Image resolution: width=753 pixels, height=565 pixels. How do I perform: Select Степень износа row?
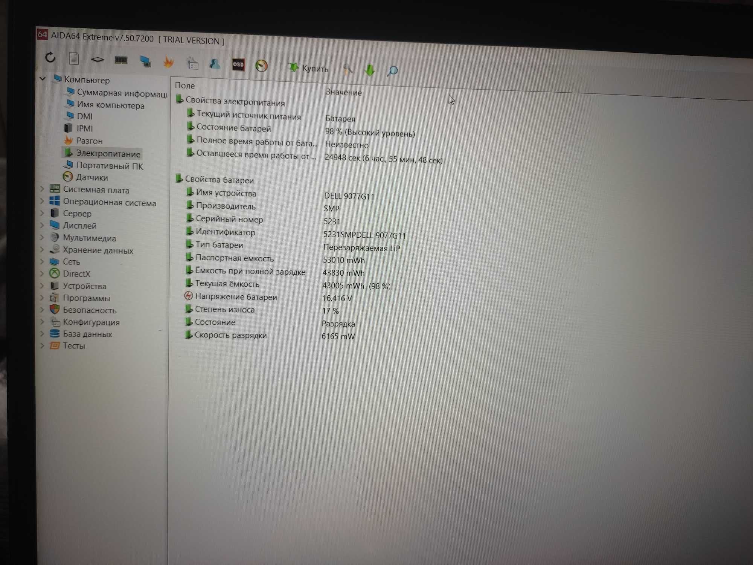[x=262, y=310]
